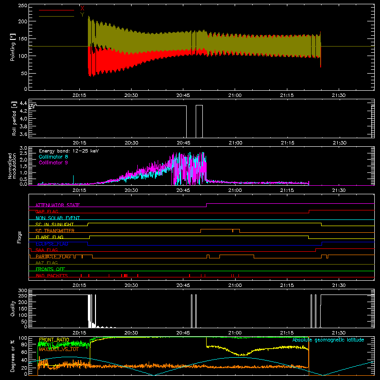Click the 3.6 tick on Roll period axis
The image size is (380, 380).
(x=23, y=134)
